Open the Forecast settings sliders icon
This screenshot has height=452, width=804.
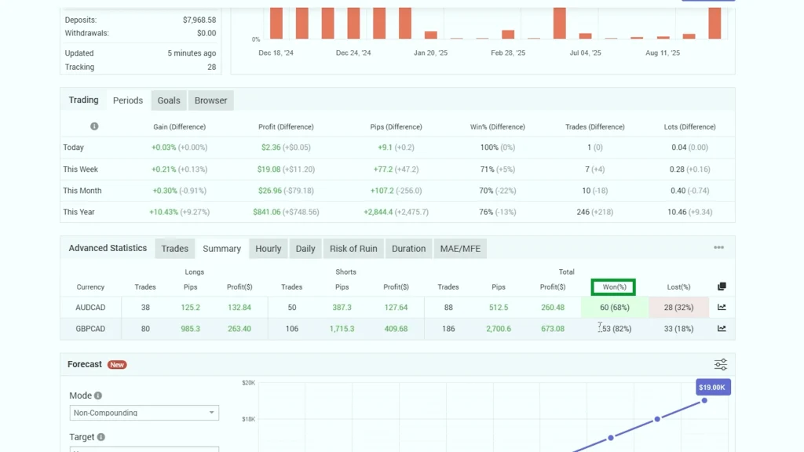720,365
